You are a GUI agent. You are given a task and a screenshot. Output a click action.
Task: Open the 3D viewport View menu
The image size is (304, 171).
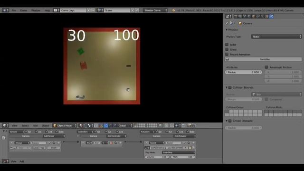coord(14,125)
